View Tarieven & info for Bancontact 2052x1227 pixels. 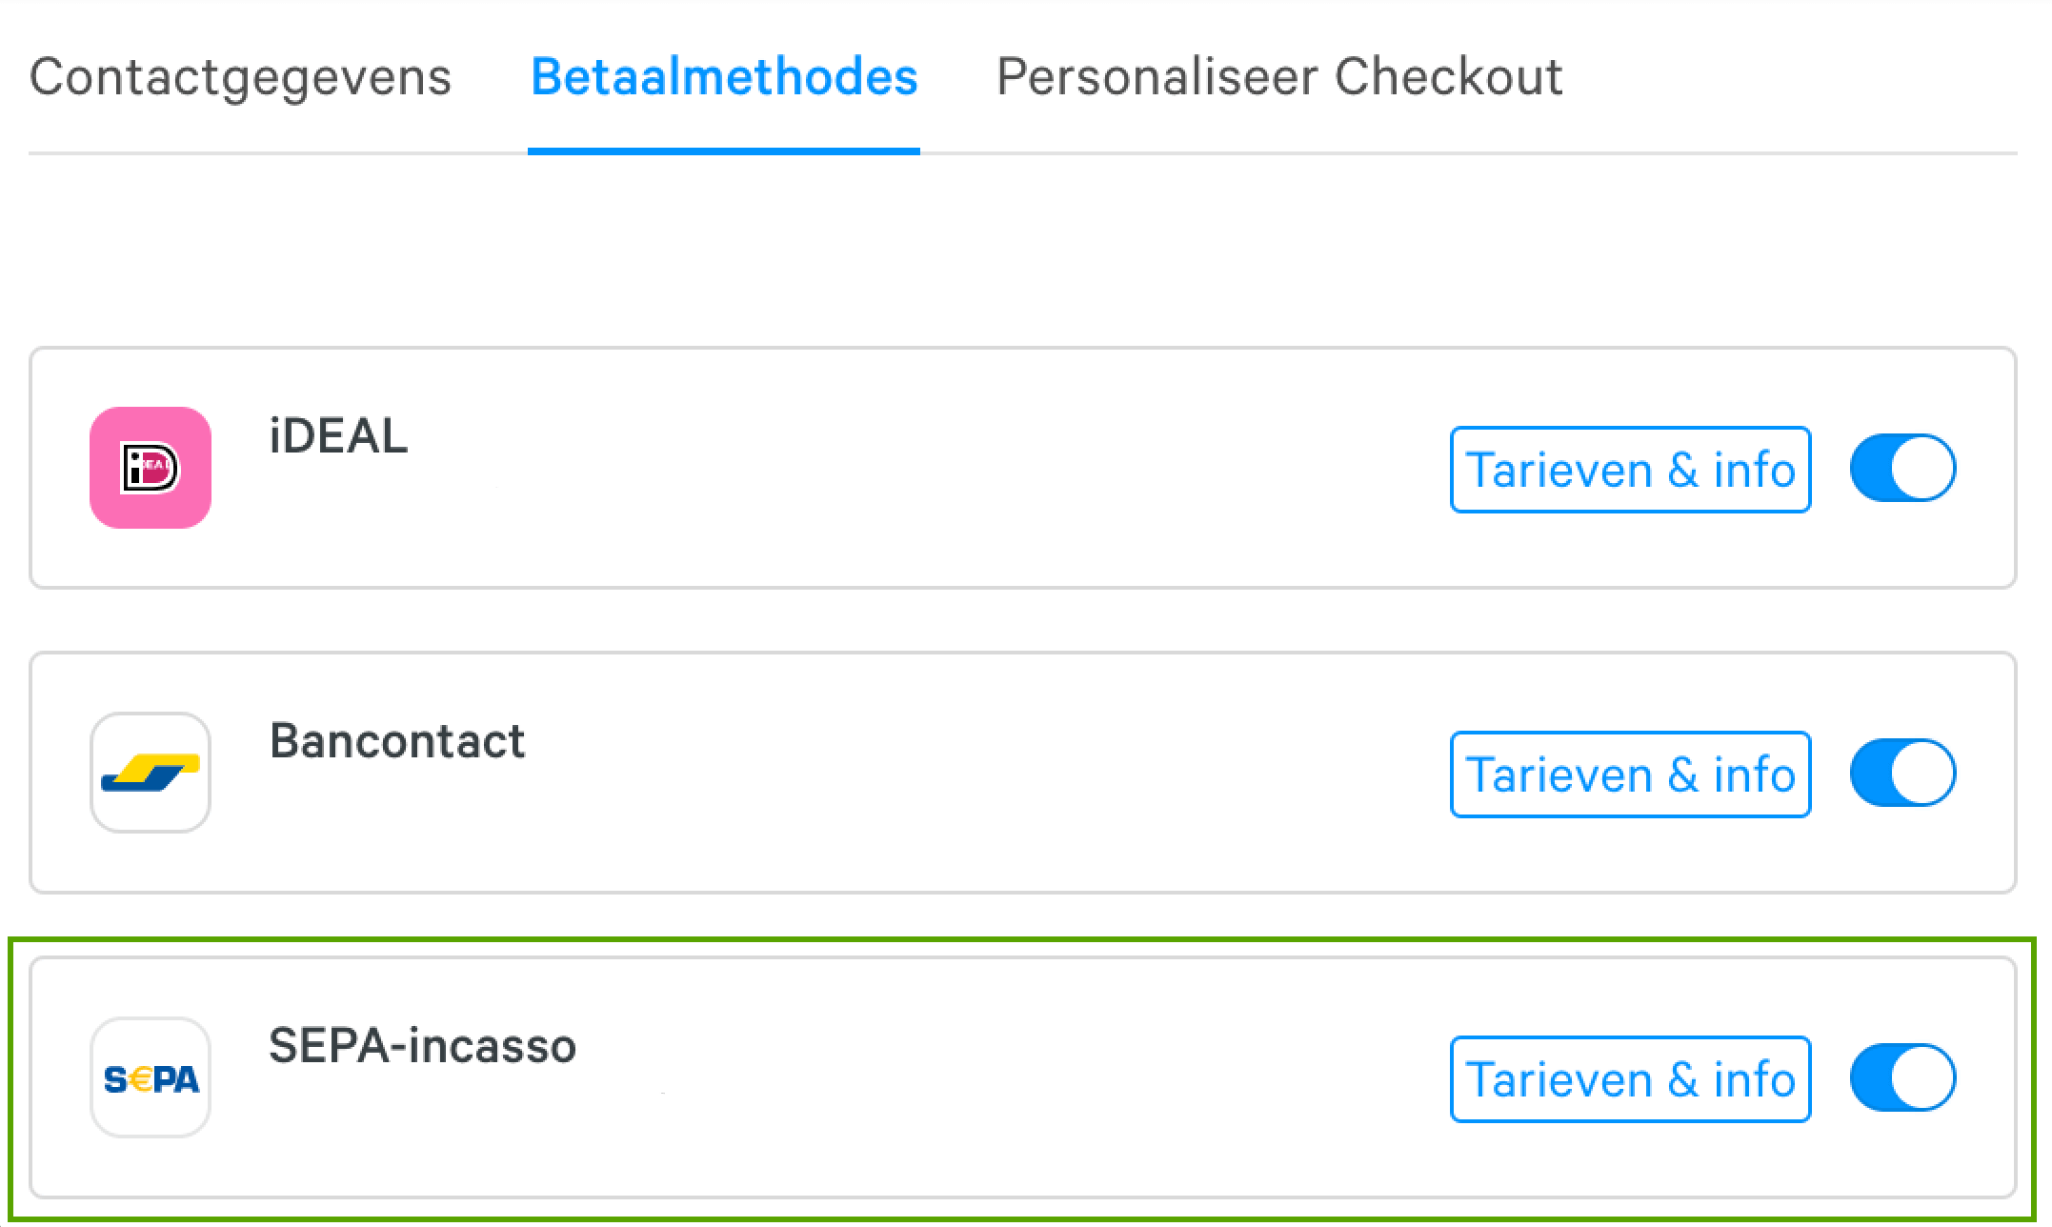click(1630, 774)
